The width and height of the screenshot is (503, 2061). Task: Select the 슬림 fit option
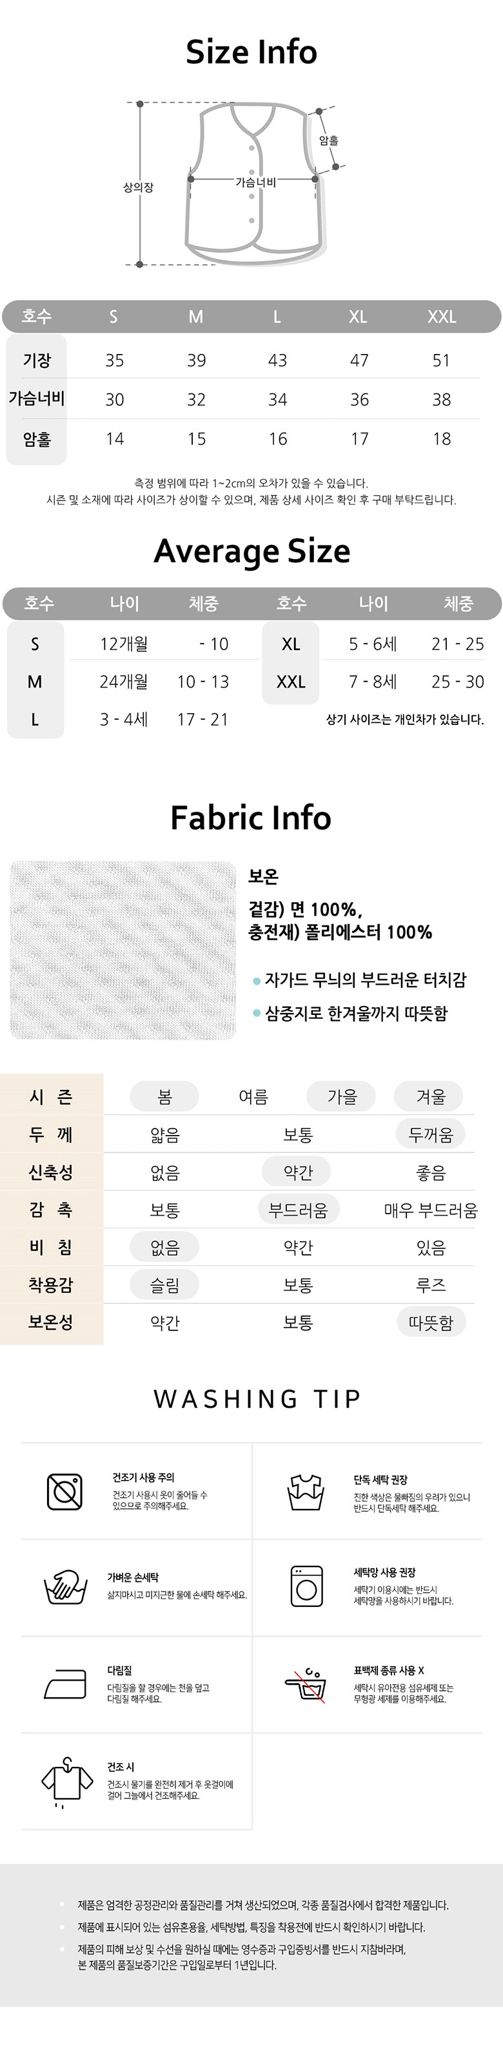pyautogui.click(x=164, y=1285)
